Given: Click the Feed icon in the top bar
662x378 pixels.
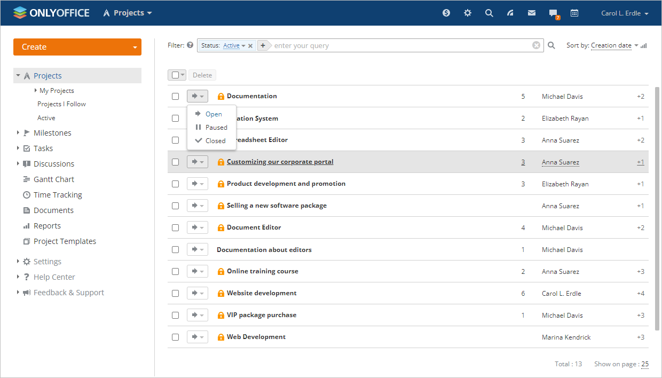Looking at the screenshot, I should tap(510, 12).
